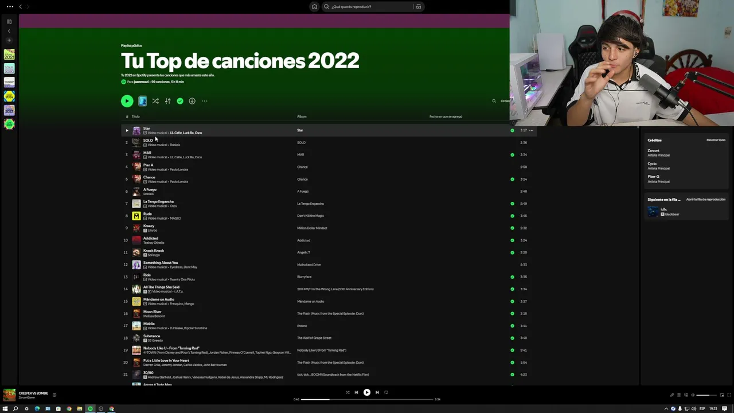Skip to previous track
Viewport: 734px width, 413px height.
pyautogui.click(x=356, y=392)
